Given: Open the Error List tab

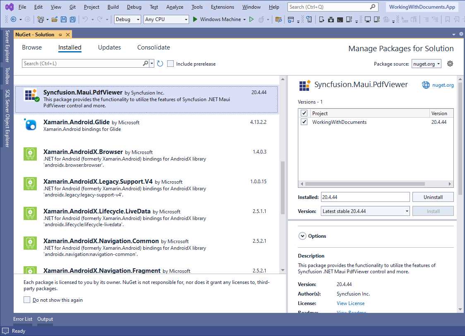Looking at the screenshot, I should coord(23,319).
